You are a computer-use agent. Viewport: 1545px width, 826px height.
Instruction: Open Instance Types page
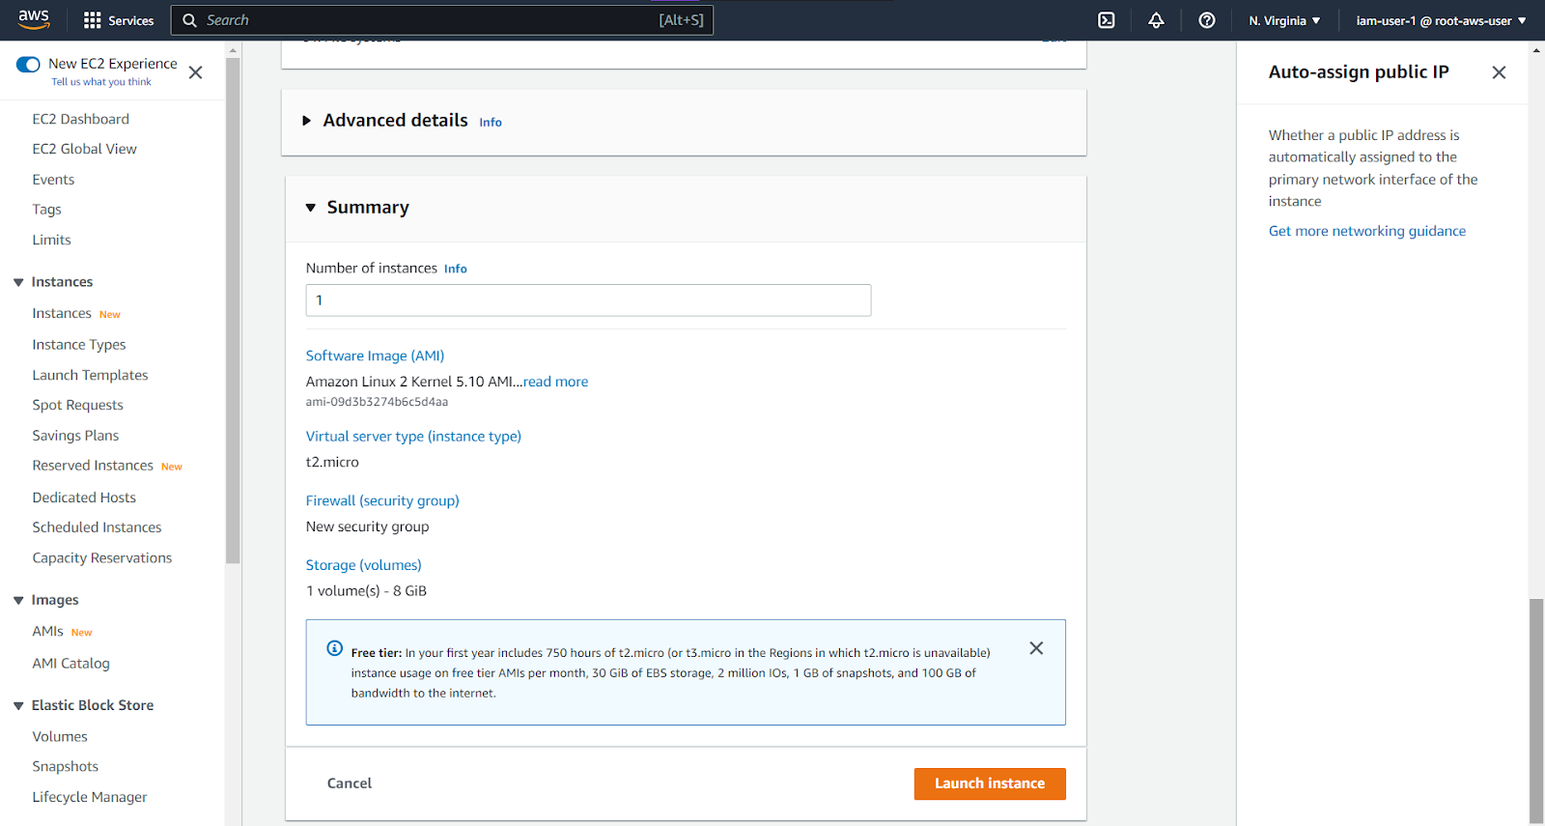(79, 345)
